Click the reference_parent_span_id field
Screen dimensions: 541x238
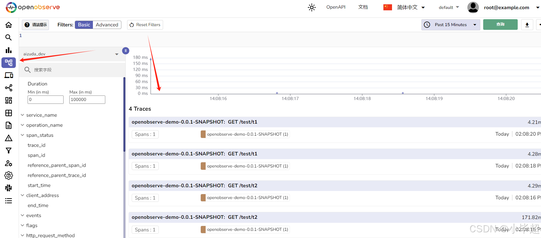coord(57,165)
